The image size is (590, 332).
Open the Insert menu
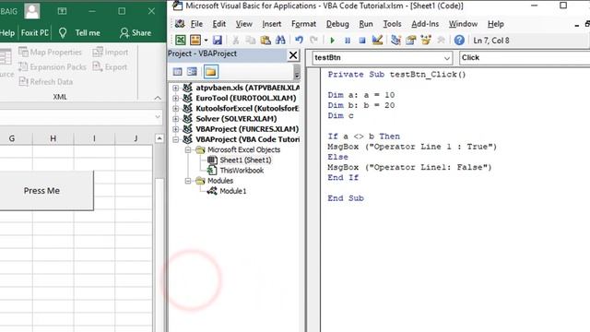point(271,24)
